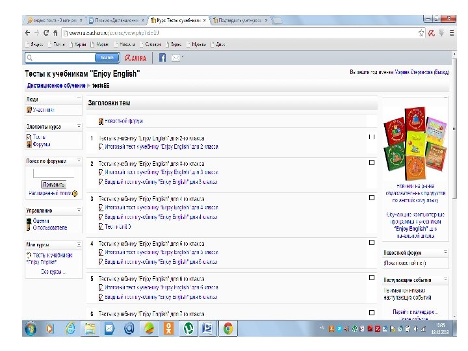Open final test for 3rd grade

[161, 172]
